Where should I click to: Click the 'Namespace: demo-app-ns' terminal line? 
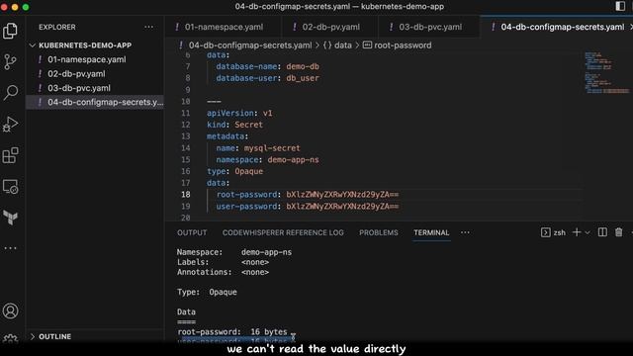coord(234,252)
